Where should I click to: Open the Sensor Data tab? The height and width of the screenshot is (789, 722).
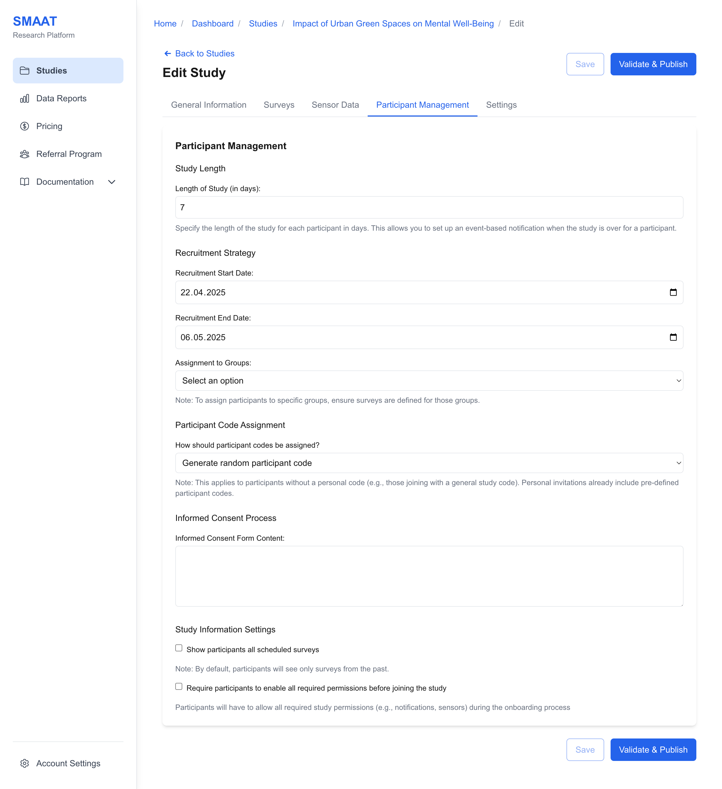coord(335,105)
